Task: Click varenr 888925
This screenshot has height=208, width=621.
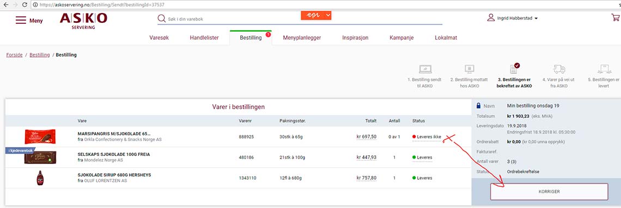Action: coord(246,136)
